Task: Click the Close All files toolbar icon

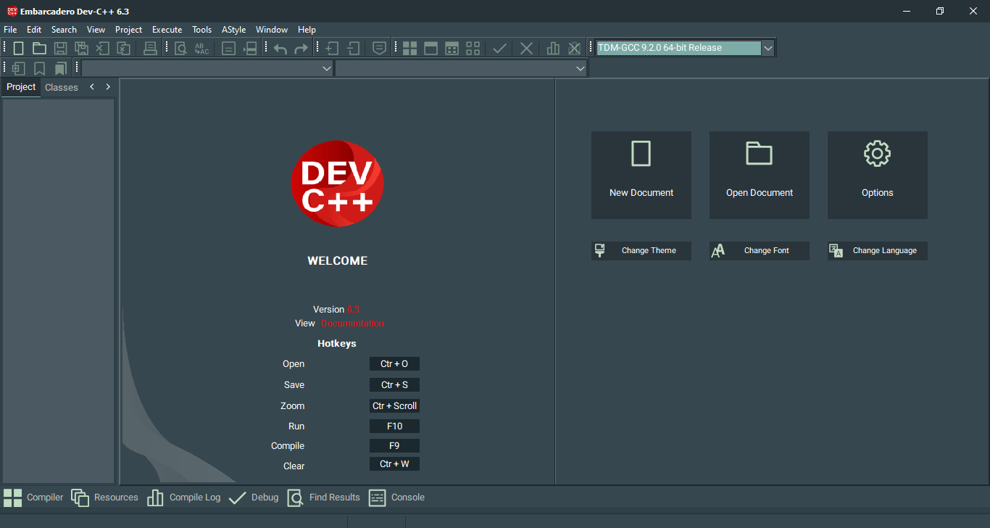Action: [124, 49]
